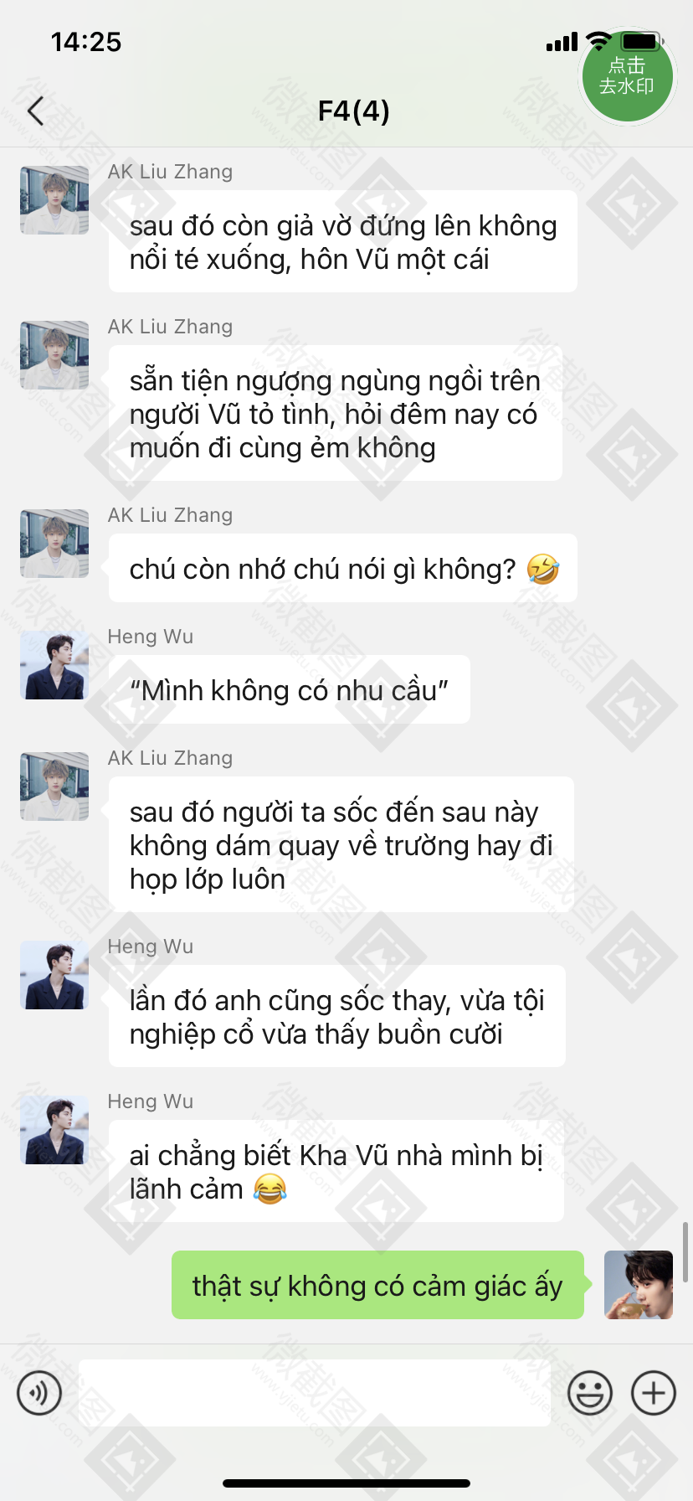The width and height of the screenshot is (693, 1501).
Task: Tap the "họp lớp luôn" message bubble
Action: coord(341,844)
